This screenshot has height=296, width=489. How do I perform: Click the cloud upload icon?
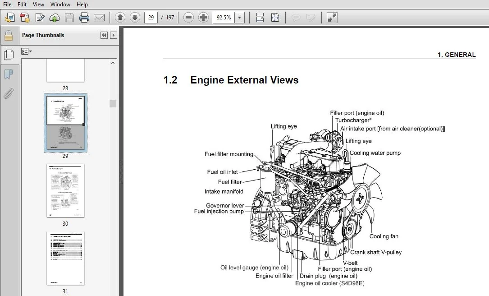click(x=55, y=18)
